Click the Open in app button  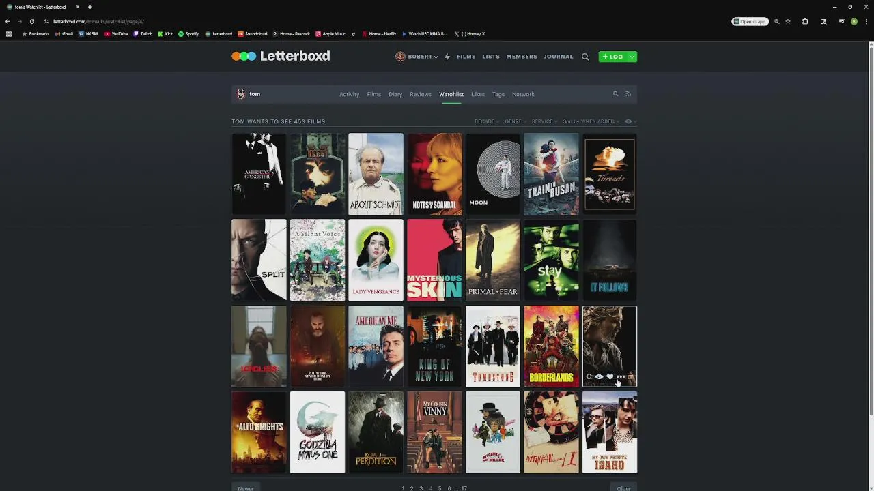pos(750,21)
